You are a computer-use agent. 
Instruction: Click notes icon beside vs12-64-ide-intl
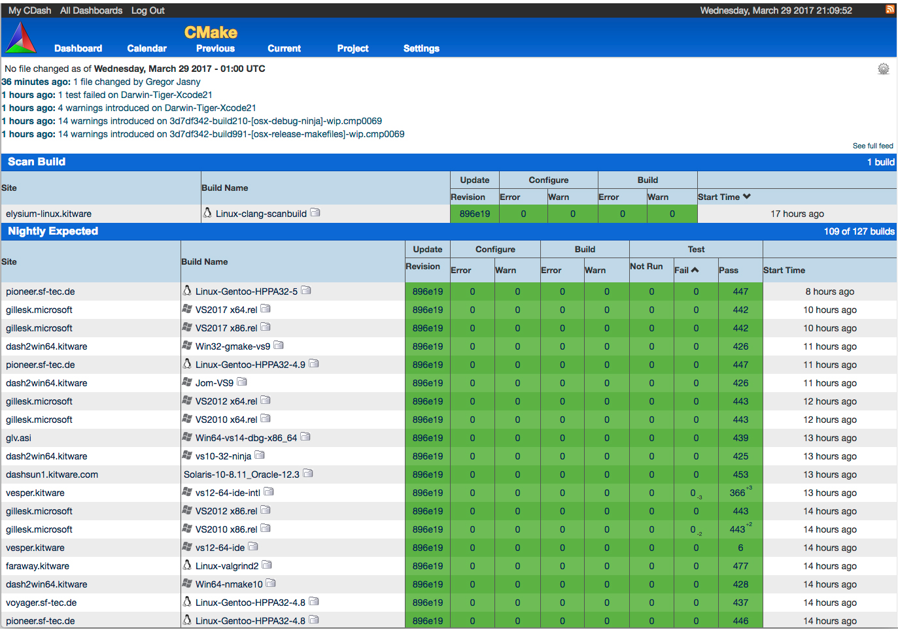(269, 491)
